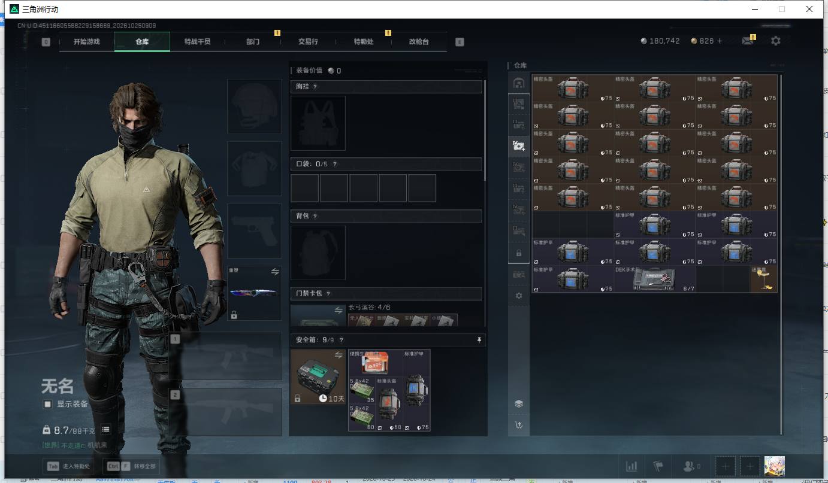The height and width of the screenshot is (483, 828).
Task: Select the yellow cocktail glass item in warehouse
Action: click(764, 279)
